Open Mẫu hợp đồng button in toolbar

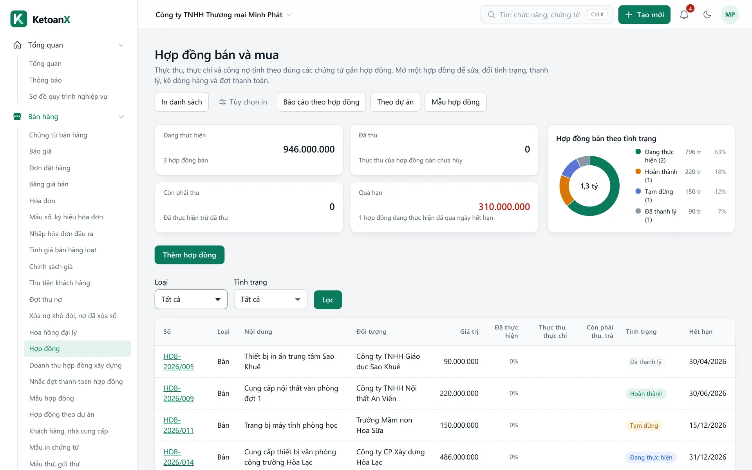coord(456,102)
